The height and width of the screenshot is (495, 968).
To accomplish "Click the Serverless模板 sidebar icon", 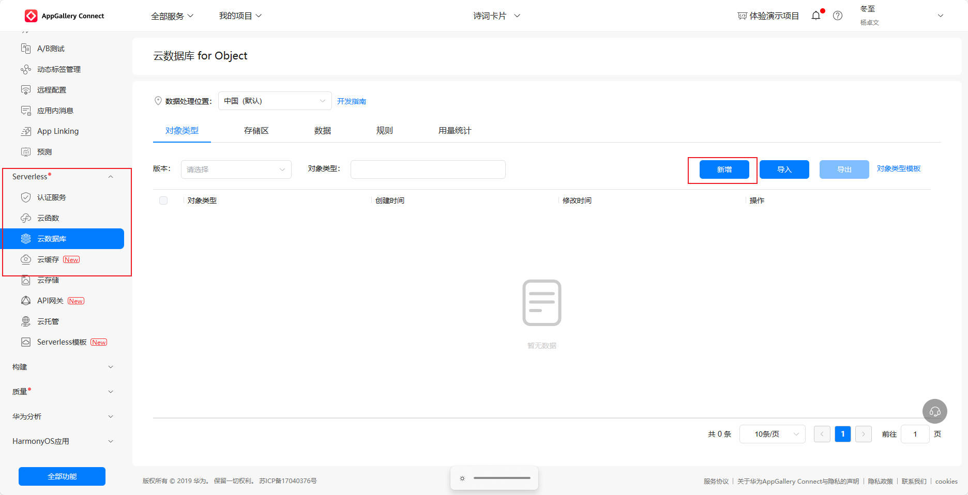I will 26,342.
